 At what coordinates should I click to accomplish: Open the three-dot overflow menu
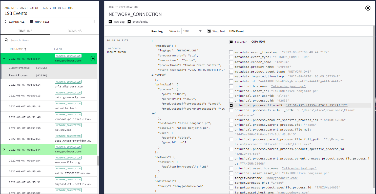click(x=94, y=22)
